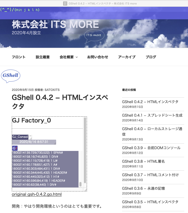Open the お問い合わせ contact page
This screenshot has height=213, width=188.
(98, 57)
